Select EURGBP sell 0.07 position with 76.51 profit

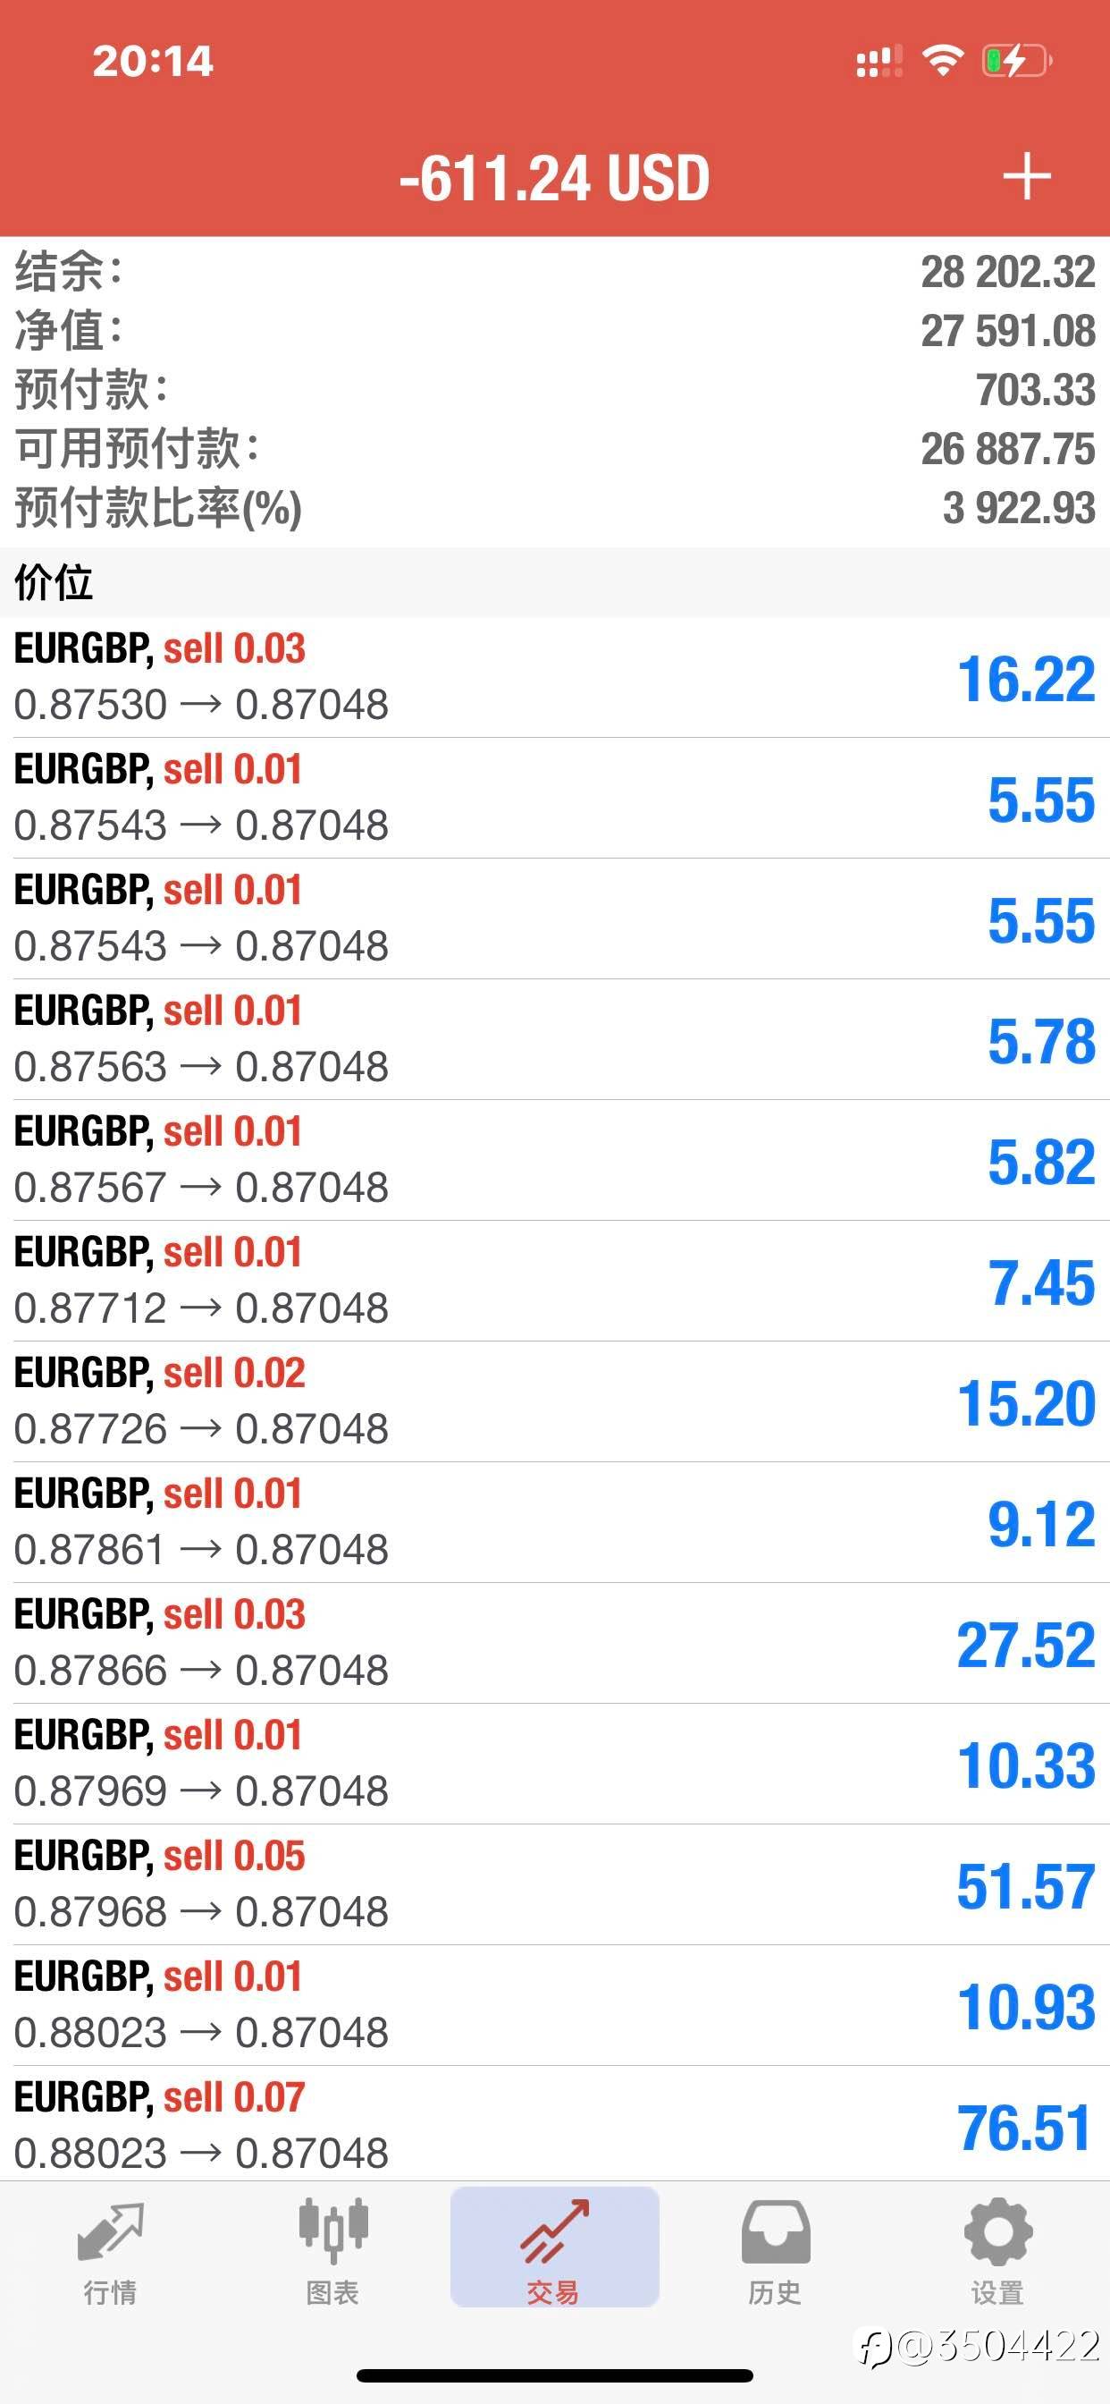555,2125
